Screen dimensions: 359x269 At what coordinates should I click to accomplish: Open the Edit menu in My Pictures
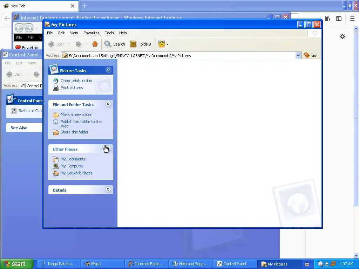(x=61, y=33)
